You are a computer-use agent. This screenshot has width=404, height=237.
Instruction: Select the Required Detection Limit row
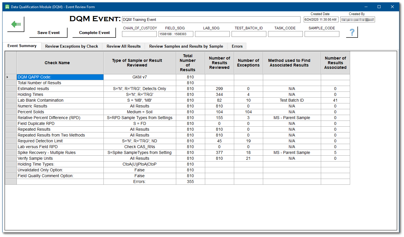pos(177,141)
